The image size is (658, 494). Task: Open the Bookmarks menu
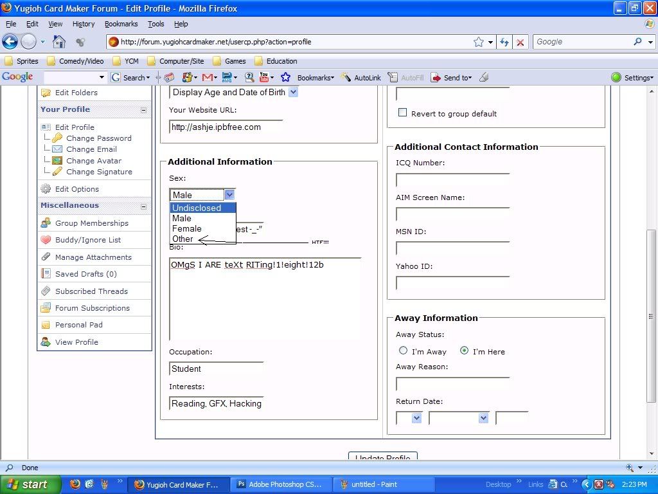click(121, 24)
